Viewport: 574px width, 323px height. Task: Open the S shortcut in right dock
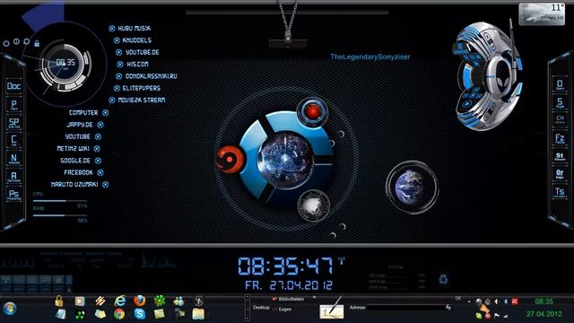[x=560, y=102]
